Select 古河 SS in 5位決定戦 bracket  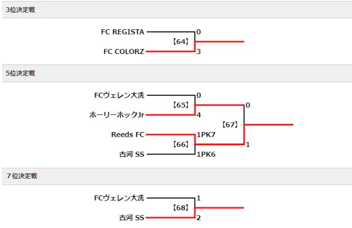(x=132, y=154)
